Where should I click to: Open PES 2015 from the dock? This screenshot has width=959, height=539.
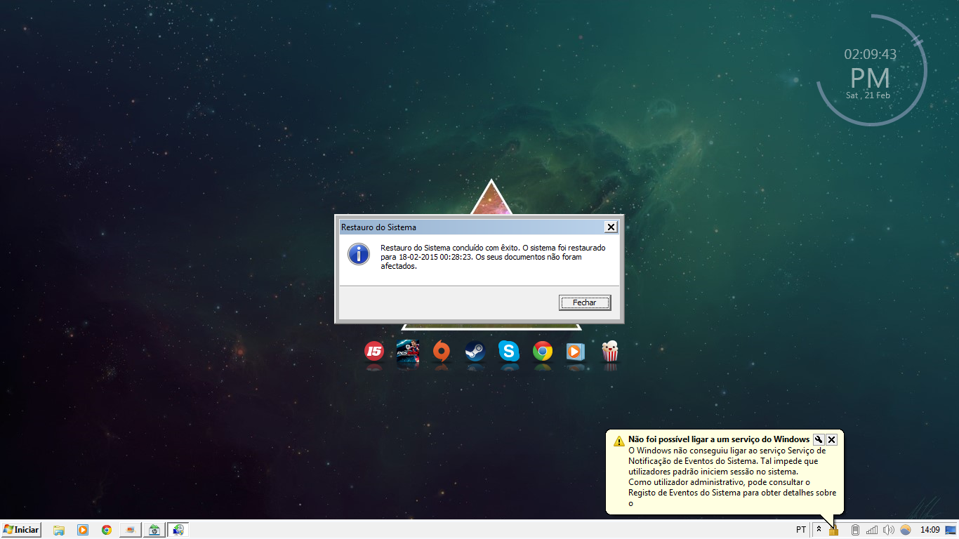click(408, 351)
